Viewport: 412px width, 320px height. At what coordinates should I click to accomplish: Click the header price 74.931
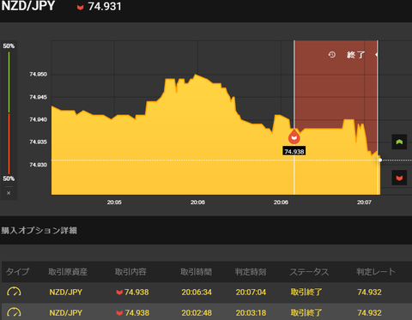(x=105, y=7)
